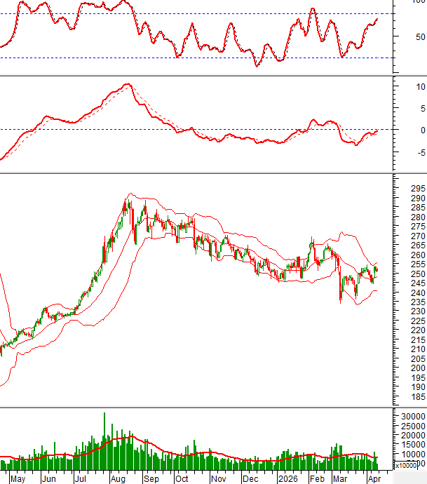Select the Dec month label
This screenshot has width=427, height=484.
(x=250, y=479)
